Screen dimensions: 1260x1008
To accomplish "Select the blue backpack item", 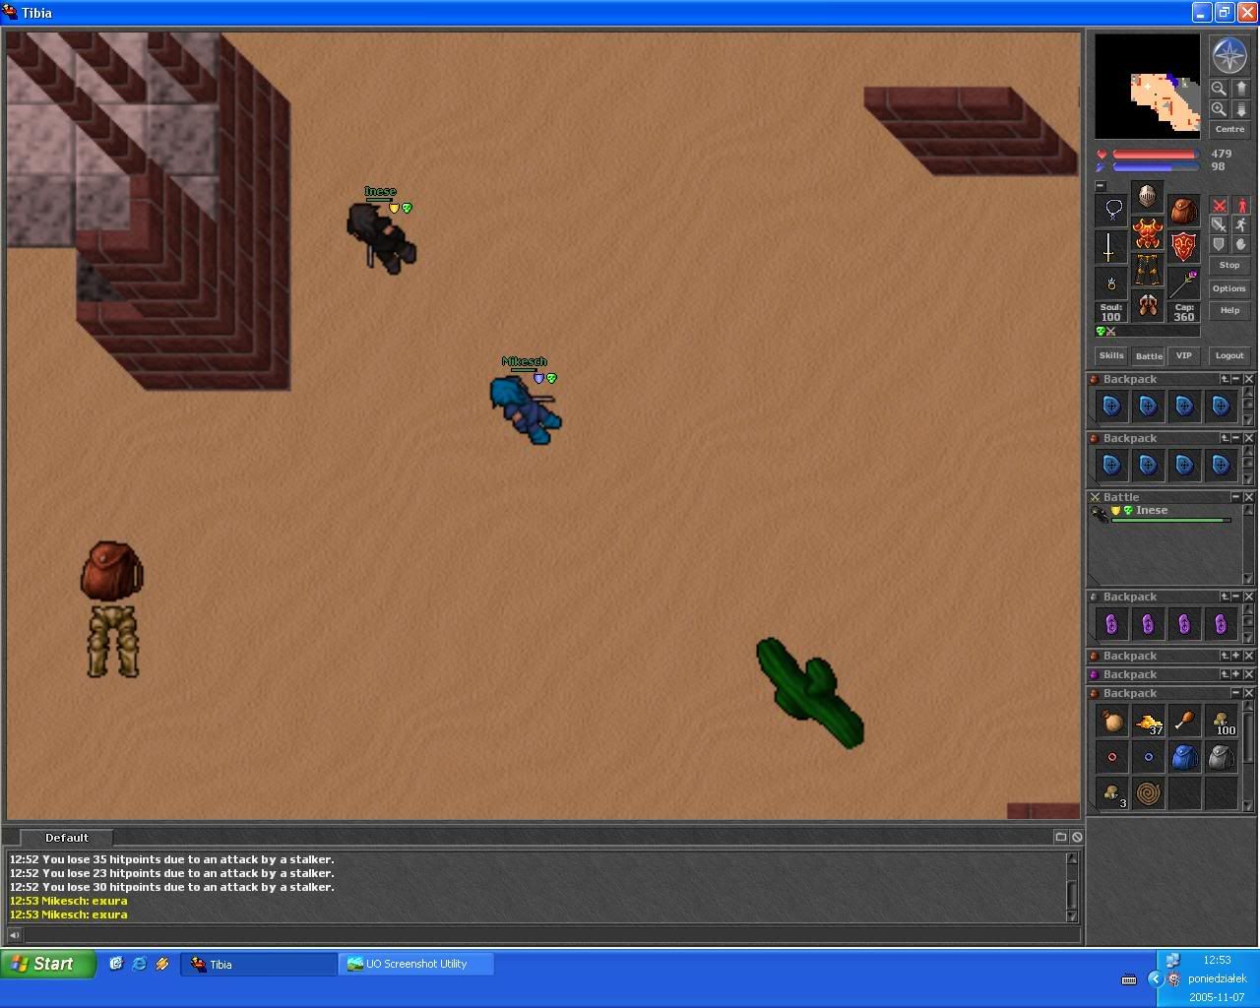I will [1184, 757].
